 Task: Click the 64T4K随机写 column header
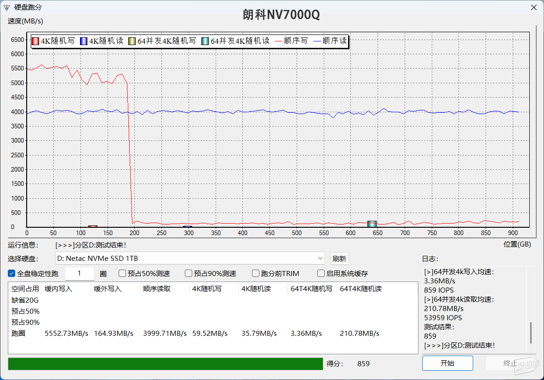click(312, 289)
